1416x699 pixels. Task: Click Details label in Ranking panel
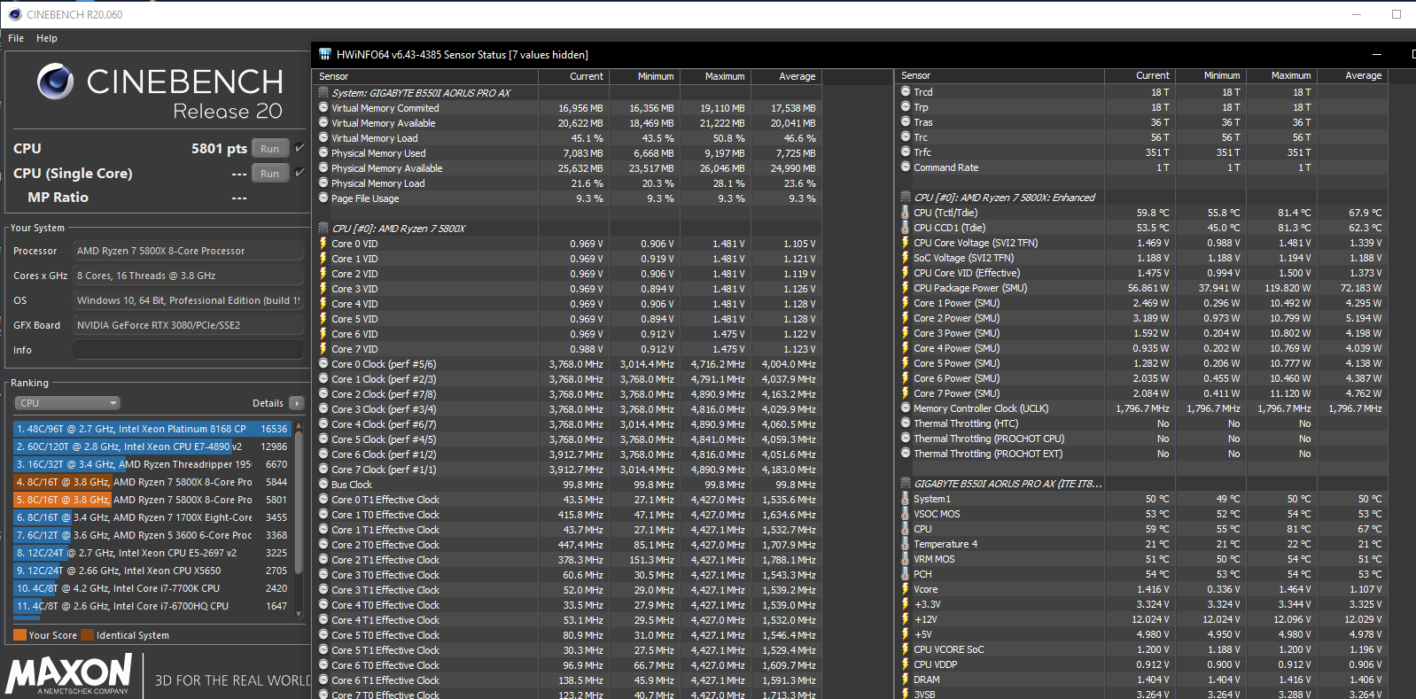268,403
